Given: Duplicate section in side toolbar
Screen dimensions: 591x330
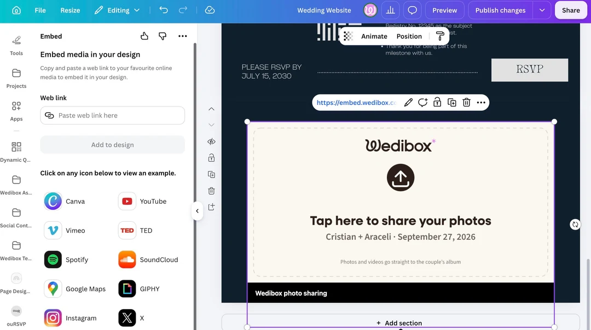Looking at the screenshot, I should (211, 174).
